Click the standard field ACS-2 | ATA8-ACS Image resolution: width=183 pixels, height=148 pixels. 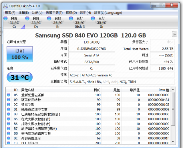tap(122, 75)
